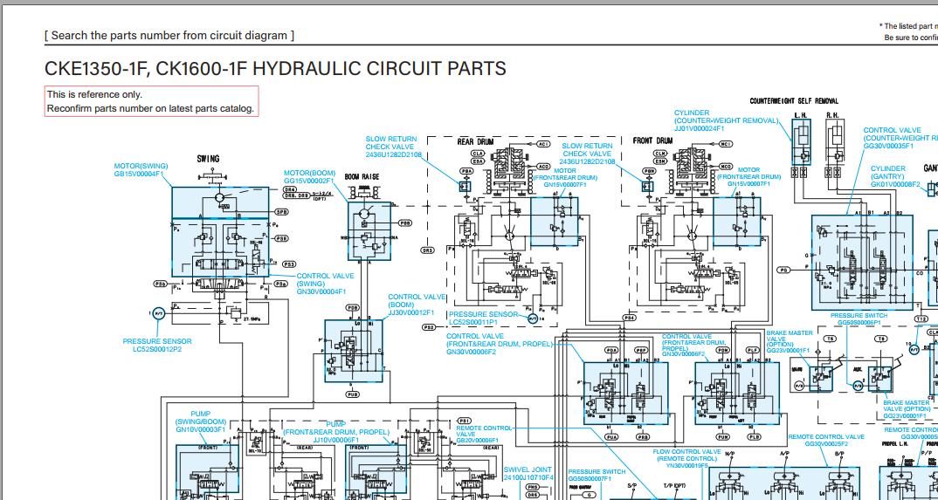Click the SLOW RETURN CHECK VALVE label beside REAR DRUM
Viewport: 938px width, 500px height.
click(394, 147)
